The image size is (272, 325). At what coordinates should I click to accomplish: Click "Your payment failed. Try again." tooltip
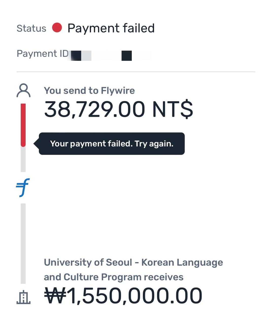(x=112, y=144)
